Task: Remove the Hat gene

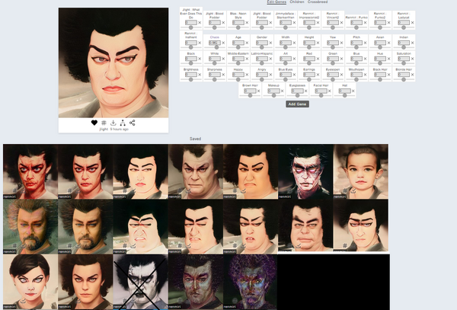Action: 353,91
